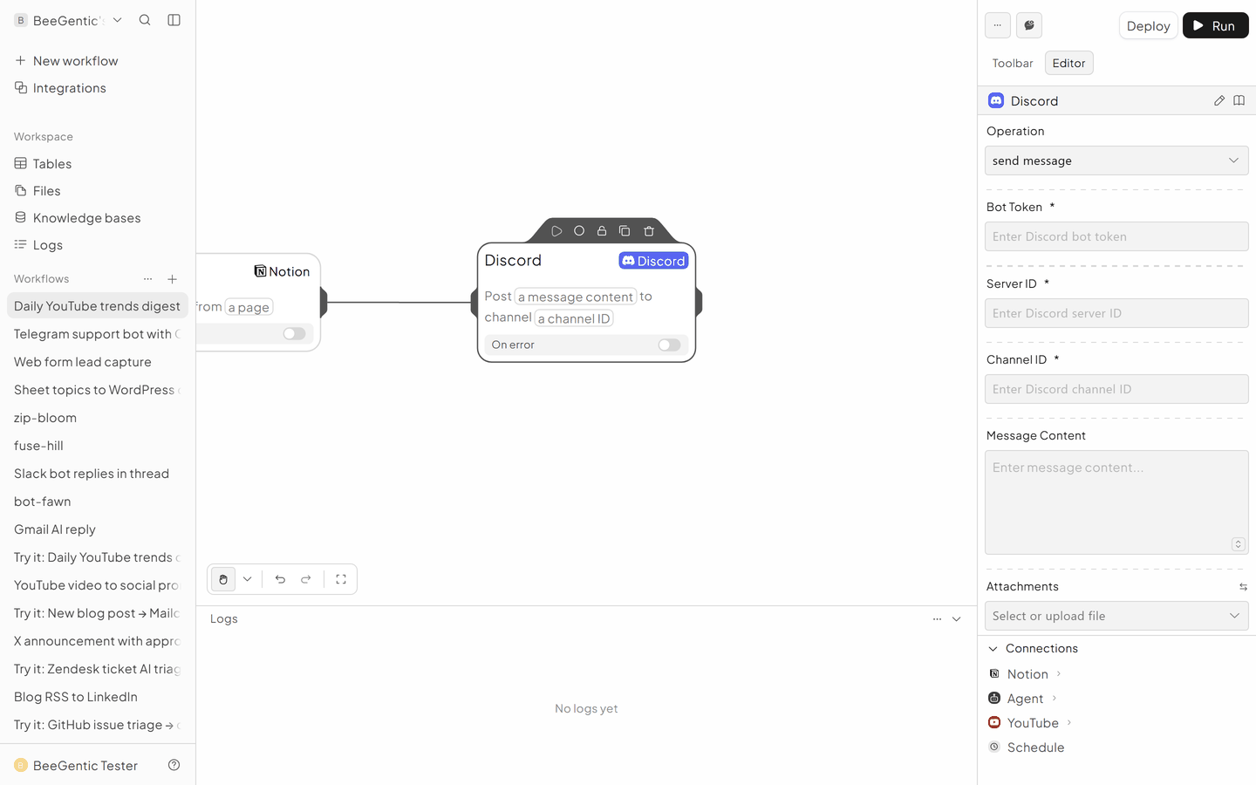Open the Gmail AI reply workflow

[x=98, y=529]
